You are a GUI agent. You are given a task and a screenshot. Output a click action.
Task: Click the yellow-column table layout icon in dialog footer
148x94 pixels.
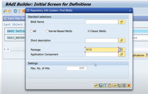[x=124, y=86]
